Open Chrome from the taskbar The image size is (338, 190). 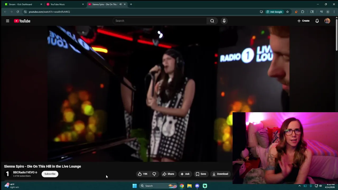pos(182,186)
